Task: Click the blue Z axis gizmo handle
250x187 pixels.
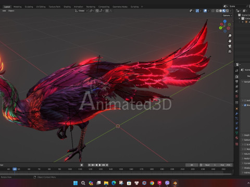Action: (225, 21)
